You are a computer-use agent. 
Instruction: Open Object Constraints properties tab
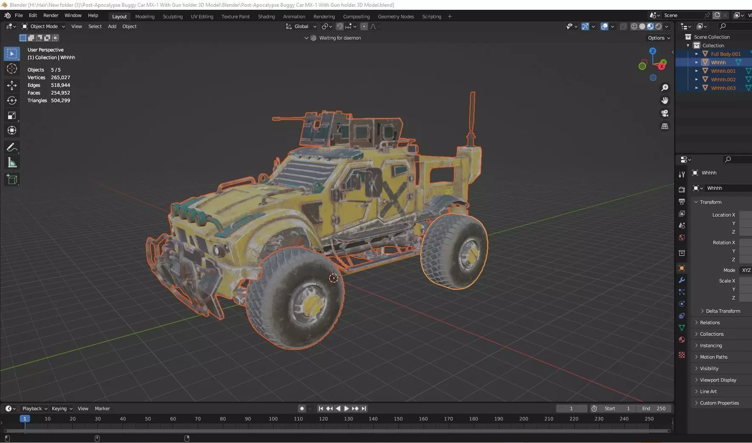682,316
